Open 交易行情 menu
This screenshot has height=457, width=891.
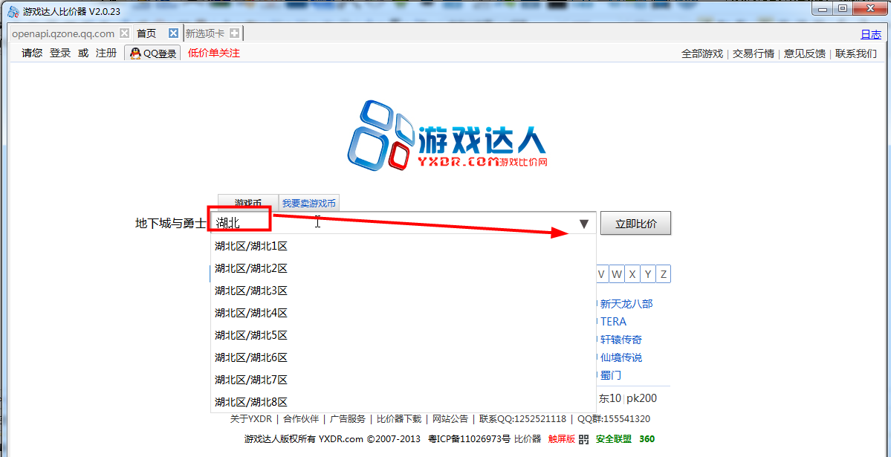753,54
